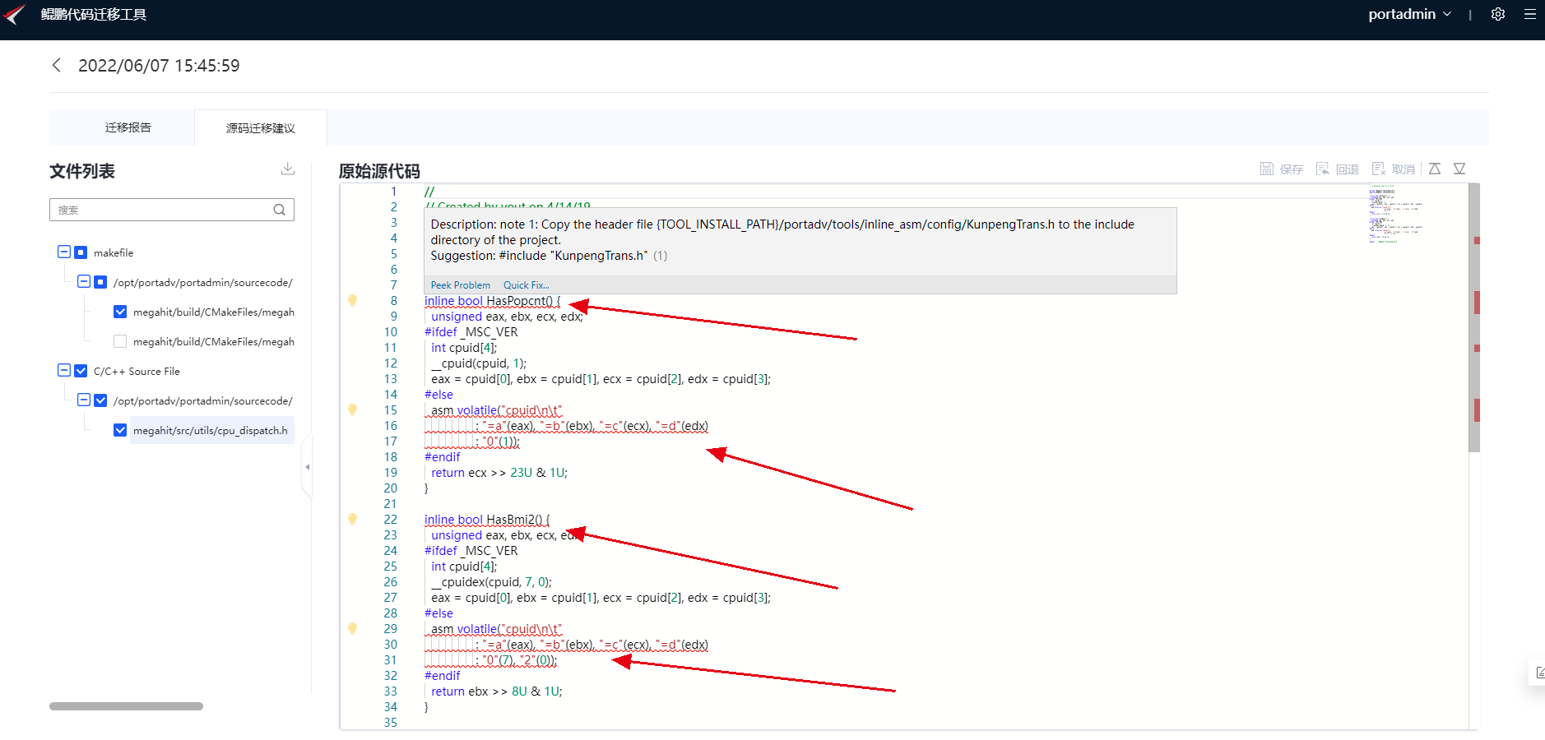The height and width of the screenshot is (740, 1545).
Task: Toggle the makefile group checkbox
Action: point(81,252)
